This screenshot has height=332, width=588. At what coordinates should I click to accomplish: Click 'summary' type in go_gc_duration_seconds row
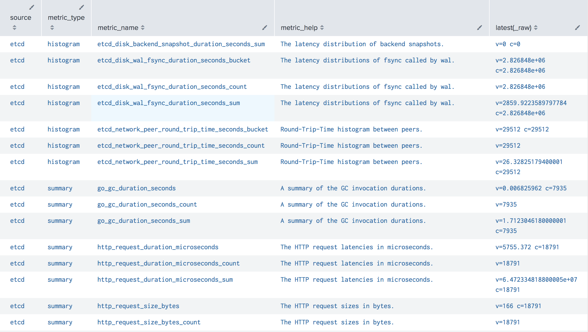point(60,188)
